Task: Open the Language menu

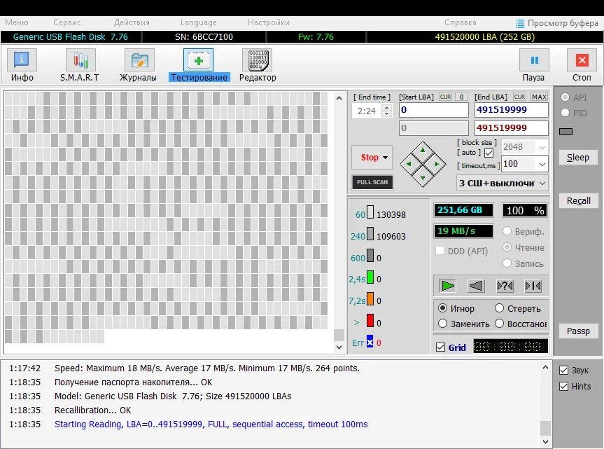Action: (x=198, y=22)
